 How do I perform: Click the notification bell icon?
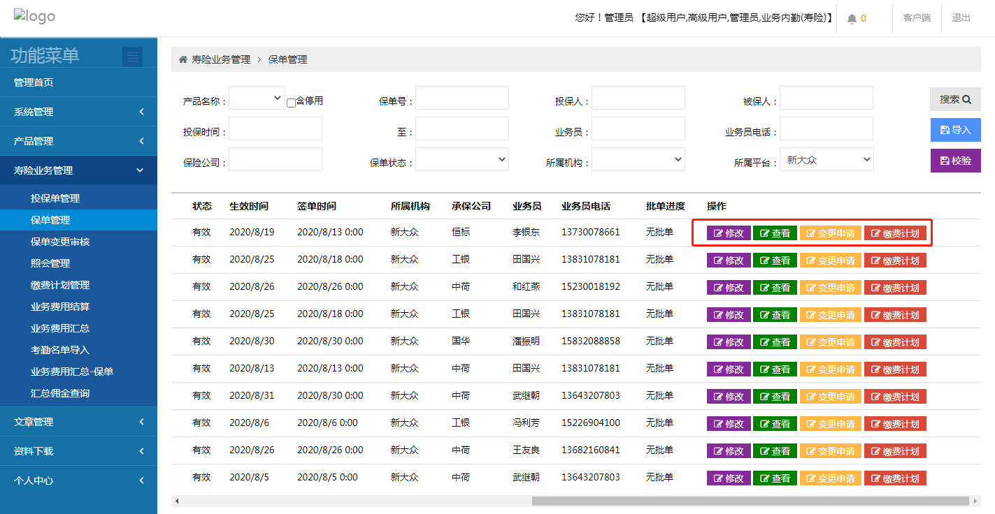(x=852, y=19)
